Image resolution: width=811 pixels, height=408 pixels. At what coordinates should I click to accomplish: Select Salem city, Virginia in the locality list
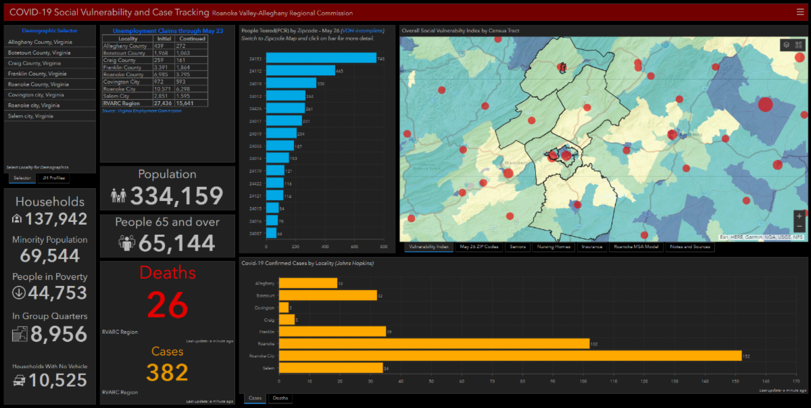coord(30,116)
